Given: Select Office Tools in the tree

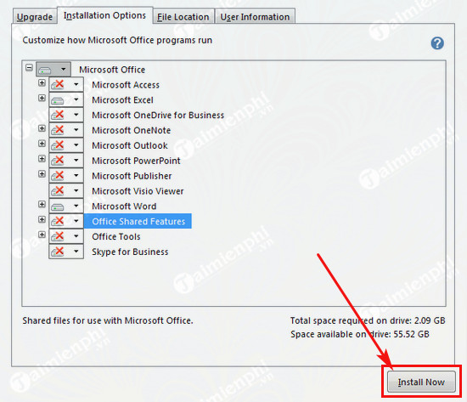Looking at the screenshot, I should click(116, 237).
